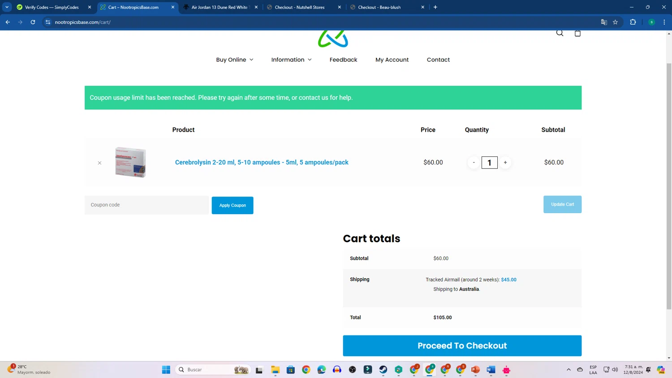
Task: Bookmark this page with the star icon
Action: click(x=616, y=22)
